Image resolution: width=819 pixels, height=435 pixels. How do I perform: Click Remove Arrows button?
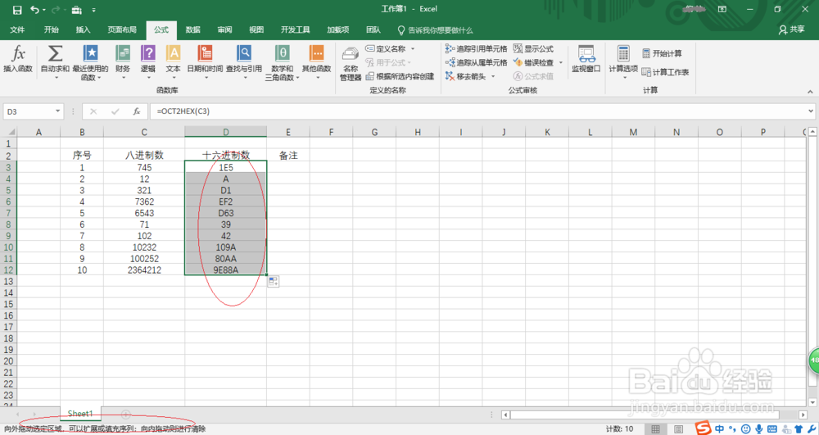click(465, 76)
